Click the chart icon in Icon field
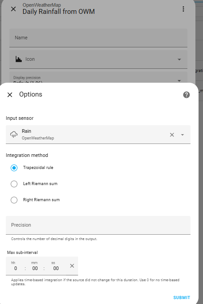 coord(19,59)
